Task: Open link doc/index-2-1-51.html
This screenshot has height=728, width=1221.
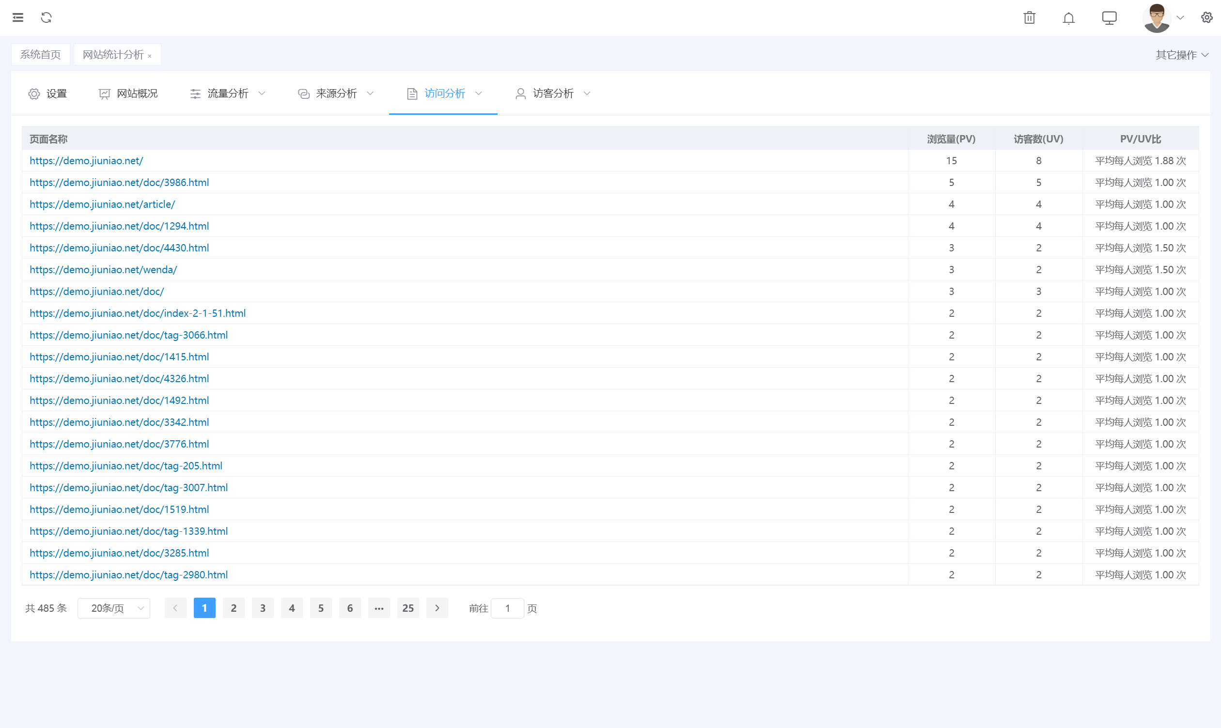Action: point(138,313)
